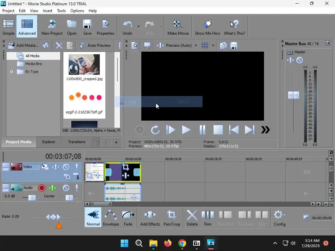Image resolution: width=335 pixels, height=251 pixels.
Task: Open Master Bus audio properties icon
Action: tap(327, 43)
